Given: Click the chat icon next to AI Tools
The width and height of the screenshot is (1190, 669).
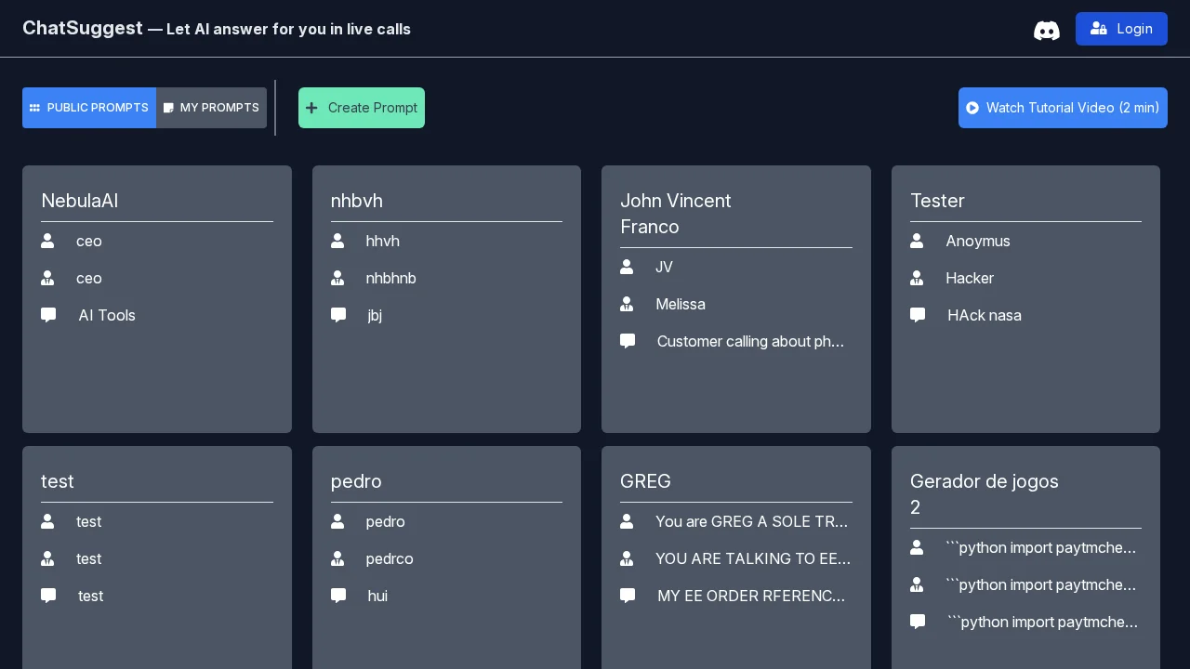Looking at the screenshot, I should (x=48, y=315).
